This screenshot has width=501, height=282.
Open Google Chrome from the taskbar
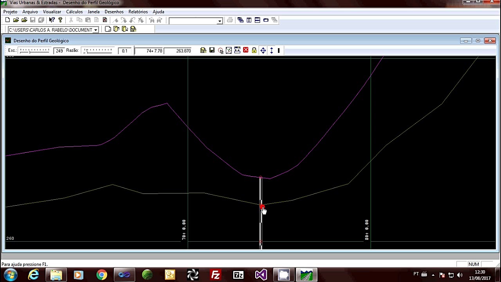(102, 275)
